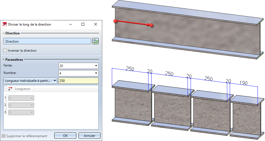Click the direction picker icon button
The height and width of the screenshot is (141, 265).
click(95, 41)
